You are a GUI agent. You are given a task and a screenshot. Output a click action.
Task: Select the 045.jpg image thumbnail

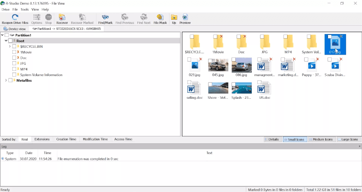point(217,67)
